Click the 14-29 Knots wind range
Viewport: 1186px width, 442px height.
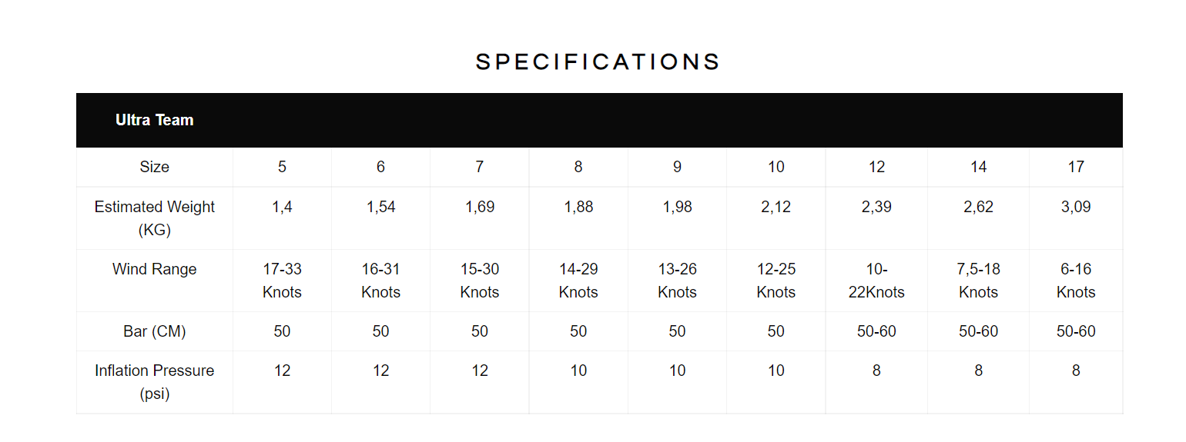(x=578, y=281)
